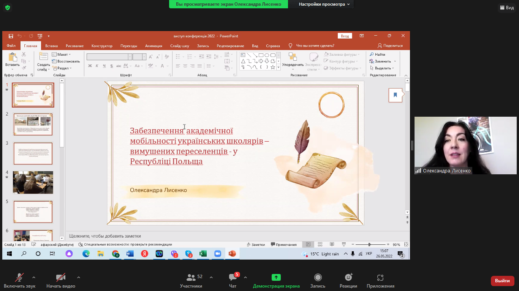Open the Zoom Чат panel
The image size is (519, 291).
click(x=233, y=278)
